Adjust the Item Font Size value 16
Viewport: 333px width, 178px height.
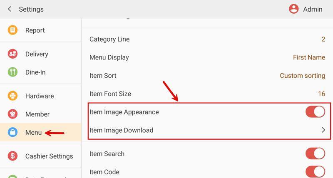(321, 94)
